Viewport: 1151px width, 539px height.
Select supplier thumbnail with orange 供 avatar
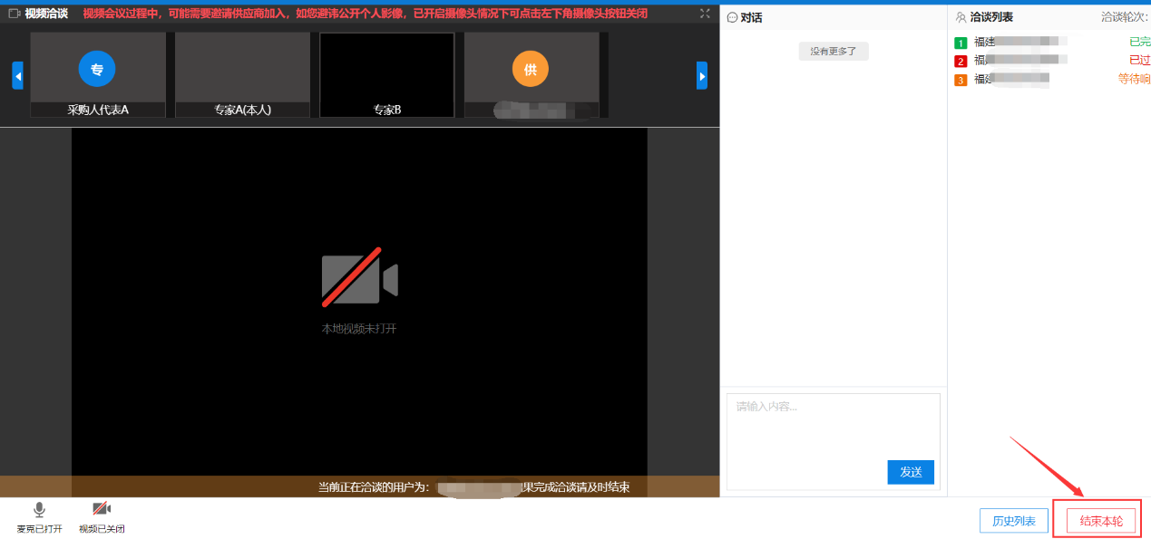pyautogui.click(x=532, y=75)
